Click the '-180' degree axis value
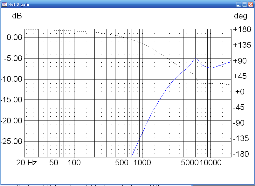The width and height of the screenshot is (255, 186). click(x=241, y=154)
